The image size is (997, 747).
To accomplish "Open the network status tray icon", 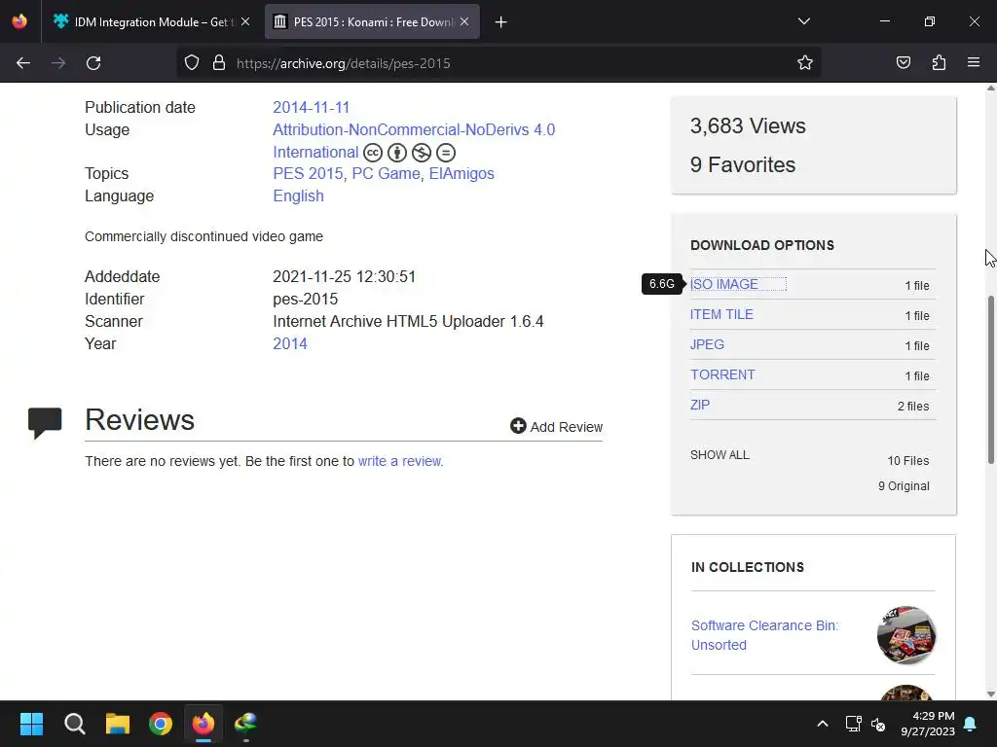I will pyautogui.click(x=853, y=724).
